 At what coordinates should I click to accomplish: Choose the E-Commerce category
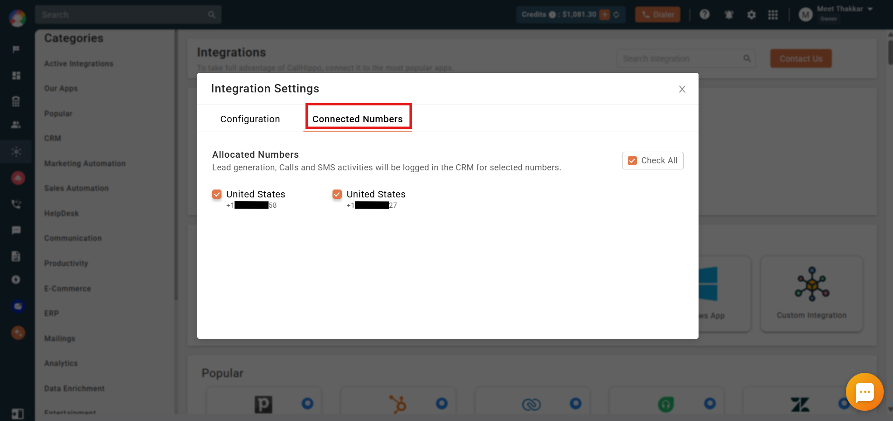click(x=68, y=288)
